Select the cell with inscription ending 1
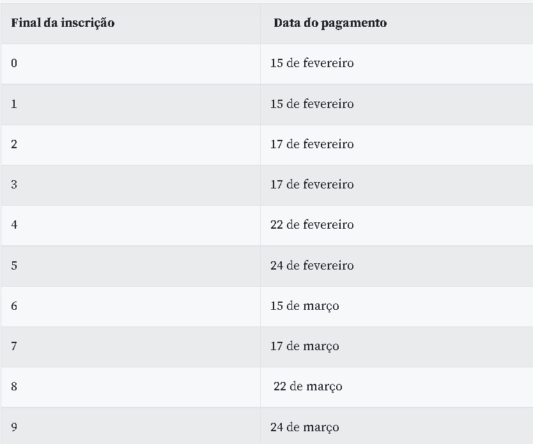Screen dimensions: 533x444 (14, 104)
